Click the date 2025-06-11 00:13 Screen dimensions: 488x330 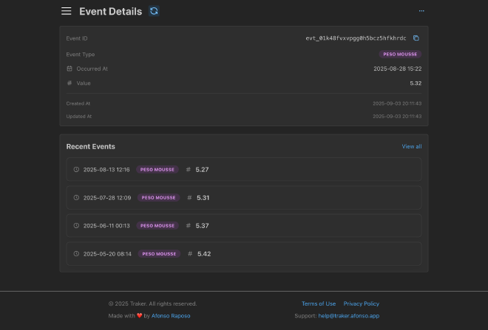coord(106,226)
